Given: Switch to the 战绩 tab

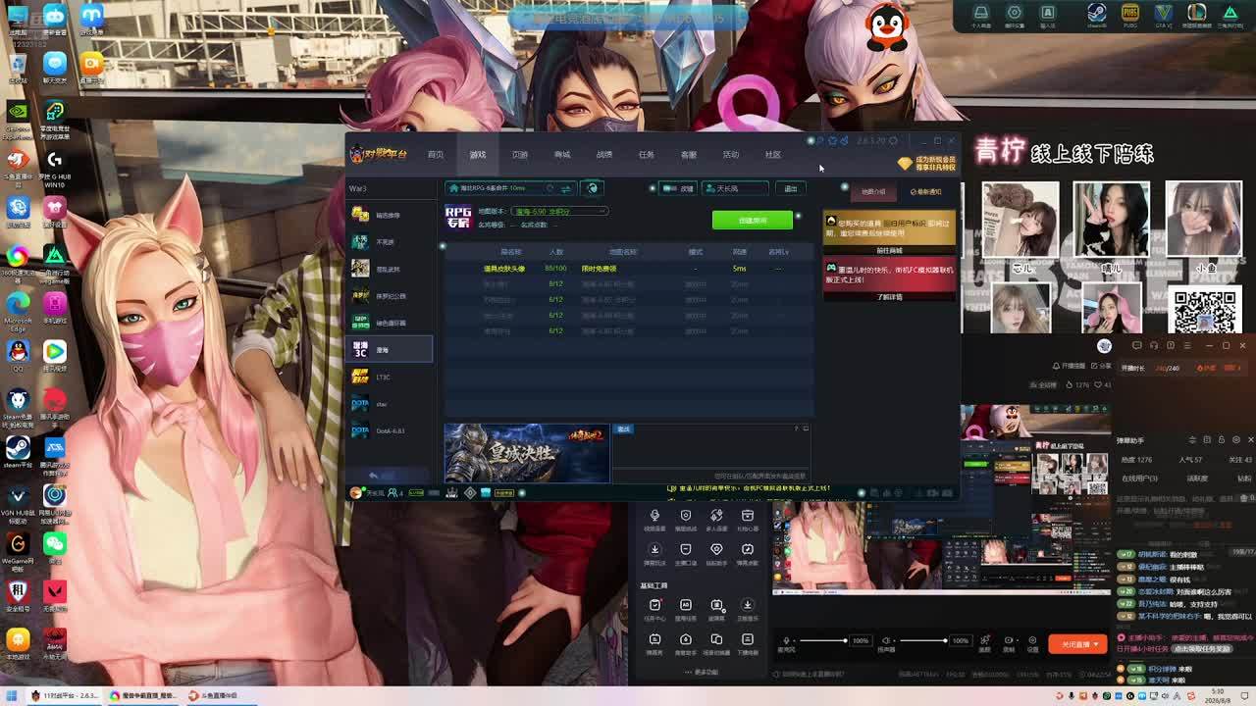Looking at the screenshot, I should click(x=604, y=155).
